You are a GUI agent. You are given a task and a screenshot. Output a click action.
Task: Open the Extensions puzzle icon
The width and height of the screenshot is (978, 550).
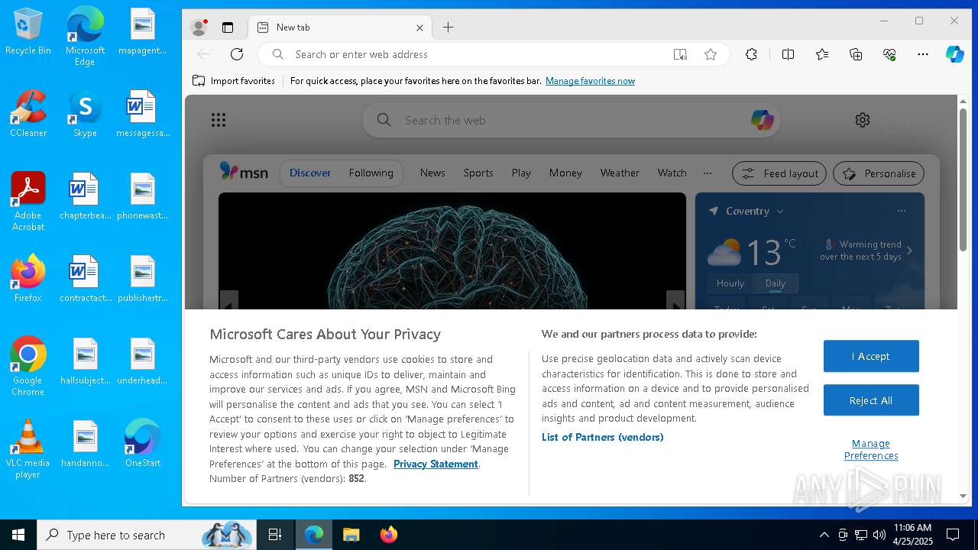tap(751, 54)
